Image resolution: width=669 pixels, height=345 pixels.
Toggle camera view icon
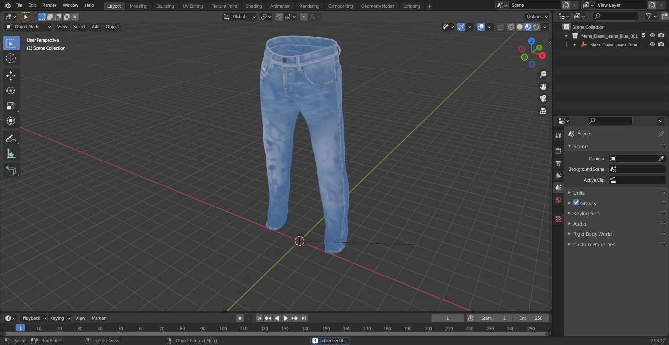tap(543, 98)
